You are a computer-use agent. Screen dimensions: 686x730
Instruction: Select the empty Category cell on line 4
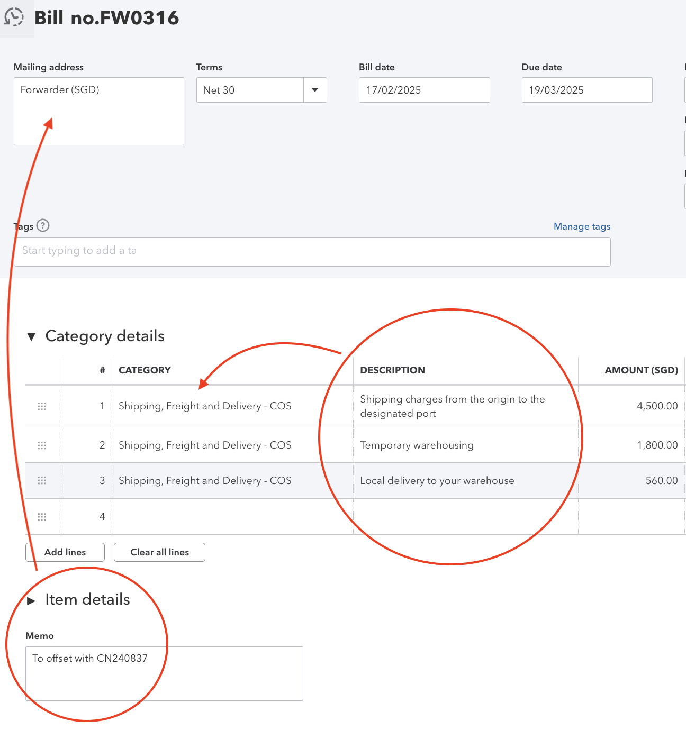point(233,517)
